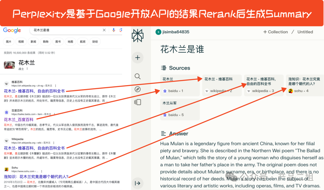
Task: Open options menu for 百度百科 result
Action: click(54, 114)
